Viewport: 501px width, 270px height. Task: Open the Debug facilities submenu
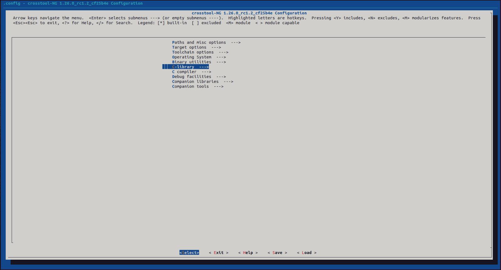point(199,77)
